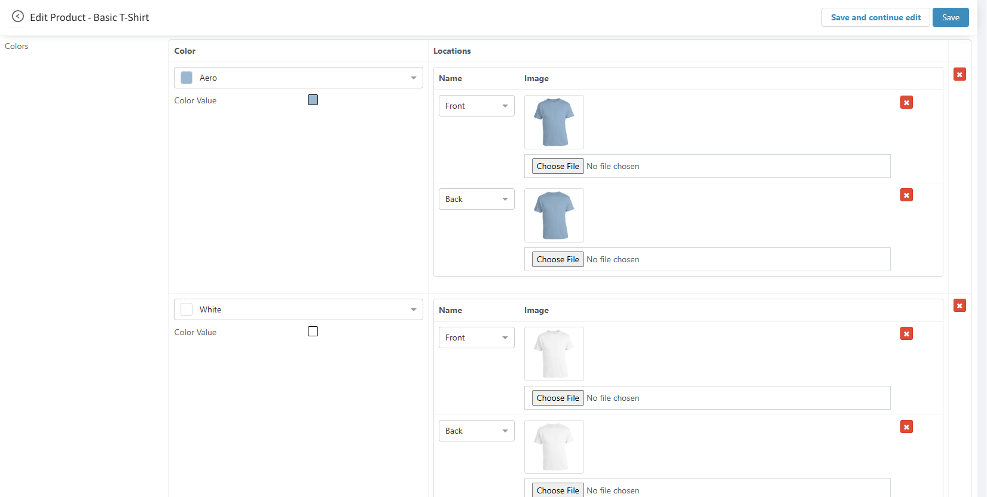987x497 pixels.
Task: Click Save and continue edit
Action: click(x=875, y=17)
